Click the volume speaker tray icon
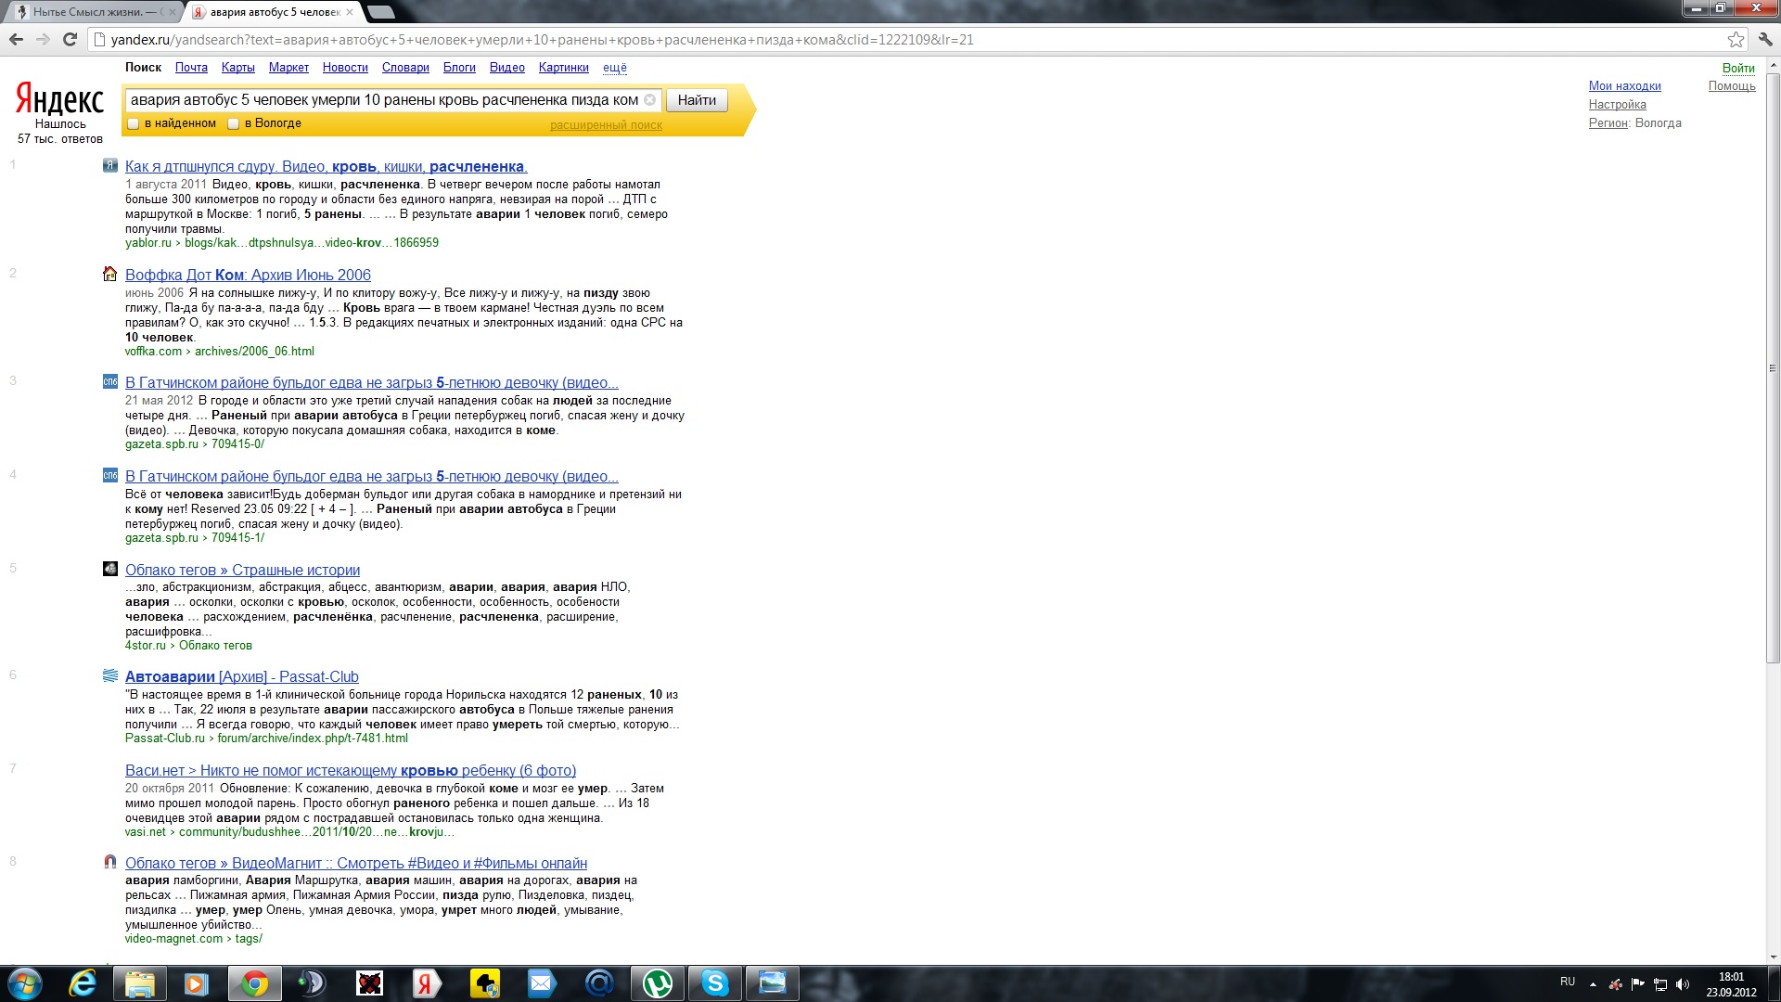This screenshot has width=1781, height=1002. pos(1683,984)
